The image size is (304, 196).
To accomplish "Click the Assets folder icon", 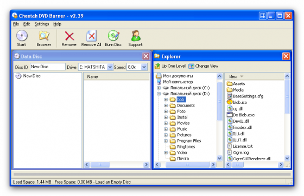I will click(230, 83).
